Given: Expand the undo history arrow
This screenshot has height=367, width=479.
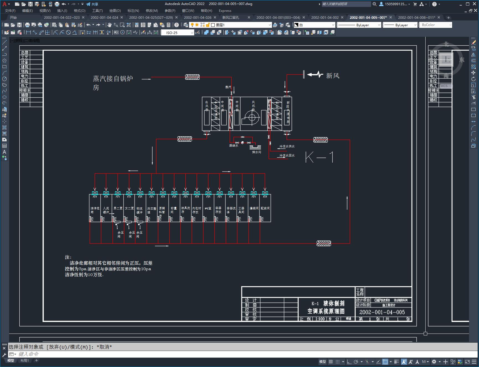Looking at the screenshot, I should tap(93, 25).
